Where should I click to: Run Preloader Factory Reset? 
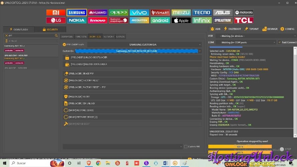132,80
